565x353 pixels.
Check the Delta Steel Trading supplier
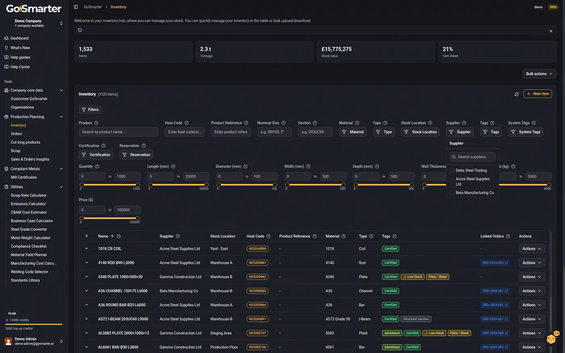point(452,171)
